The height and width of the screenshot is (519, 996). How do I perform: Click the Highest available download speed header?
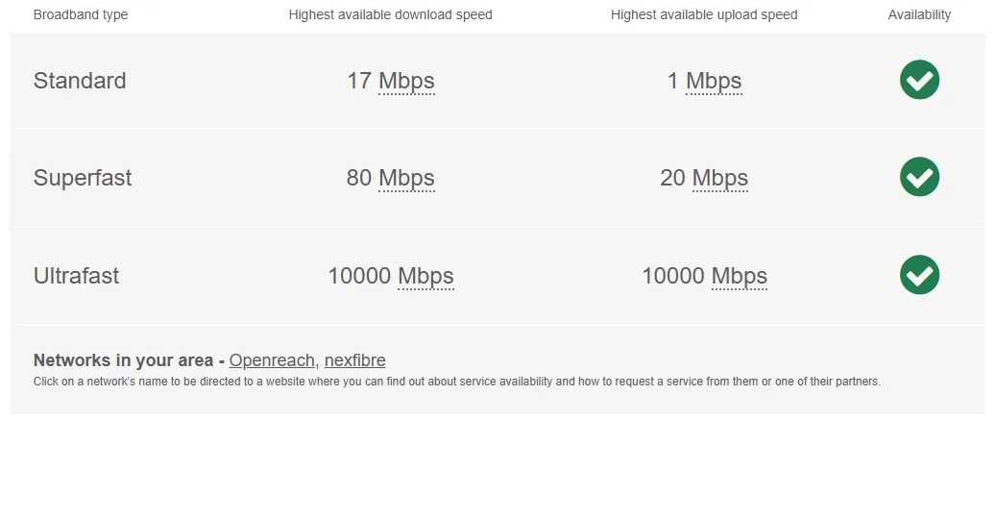tap(391, 14)
